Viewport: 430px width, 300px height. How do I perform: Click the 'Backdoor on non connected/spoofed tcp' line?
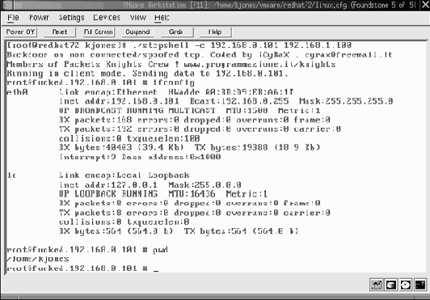(x=200, y=55)
